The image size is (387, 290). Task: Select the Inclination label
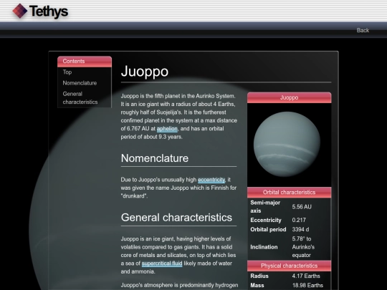click(x=264, y=247)
